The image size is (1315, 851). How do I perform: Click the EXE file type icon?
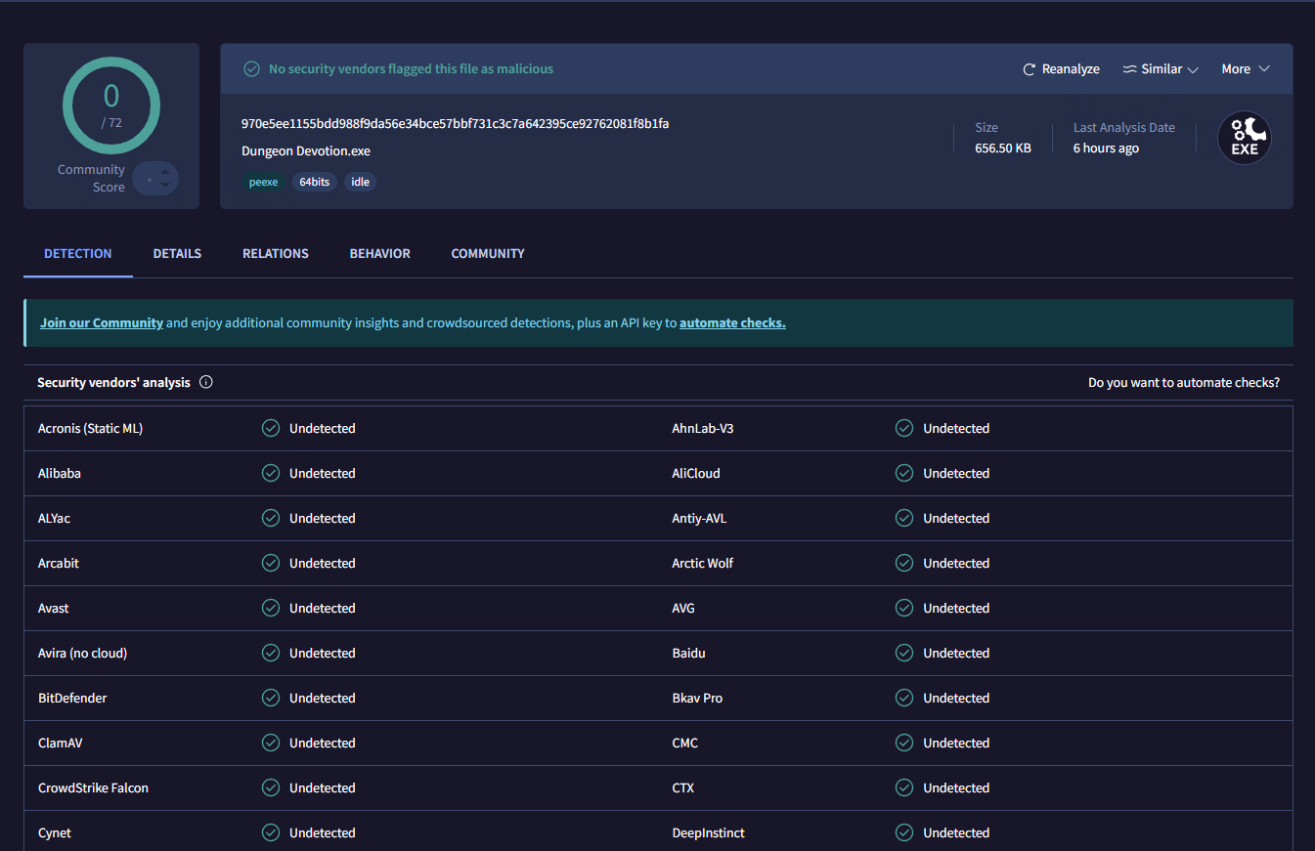[1245, 138]
